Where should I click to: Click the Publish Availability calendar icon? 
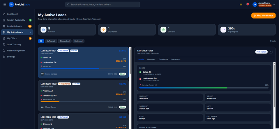point(4,20)
